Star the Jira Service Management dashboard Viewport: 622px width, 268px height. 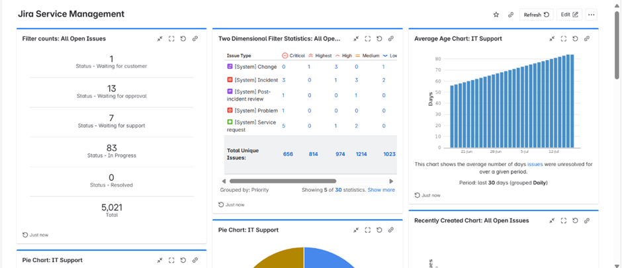[496, 15]
